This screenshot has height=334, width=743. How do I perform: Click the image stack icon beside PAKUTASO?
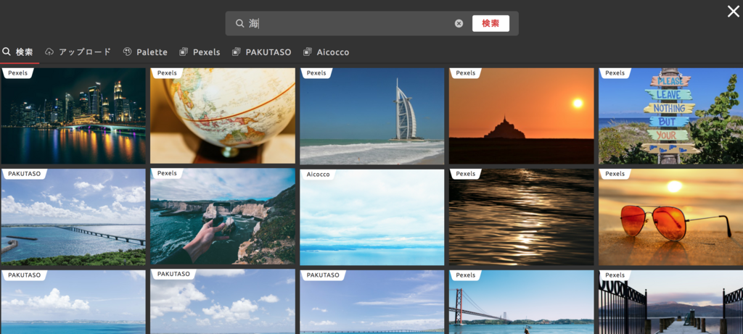pos(237,52)
